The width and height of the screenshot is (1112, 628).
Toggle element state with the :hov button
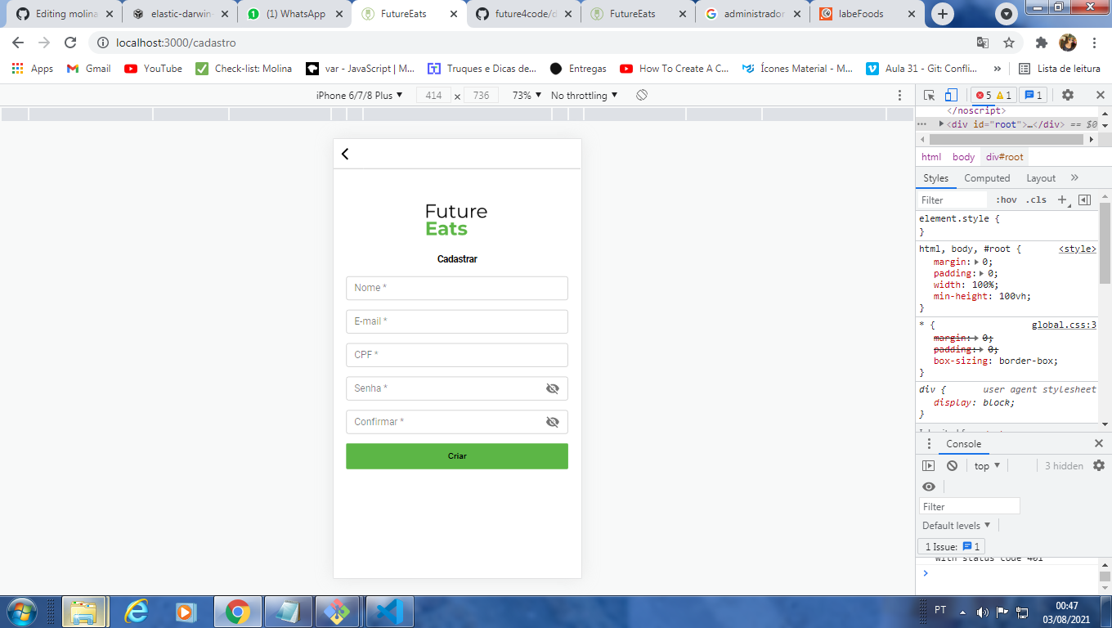point(1007,199)
